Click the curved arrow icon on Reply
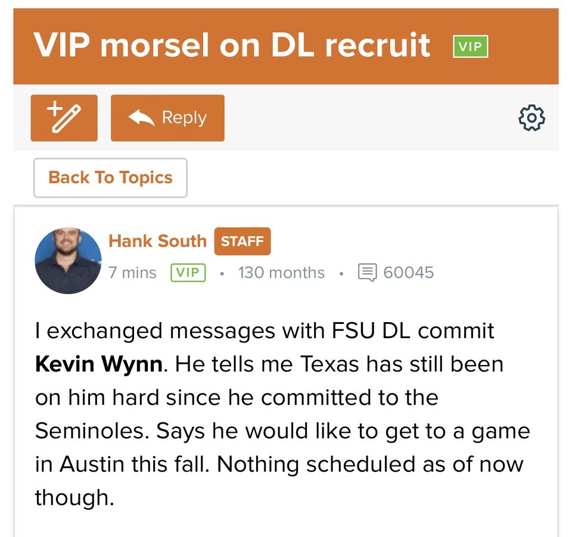This screenshot has height=537, width=572. 141,118
